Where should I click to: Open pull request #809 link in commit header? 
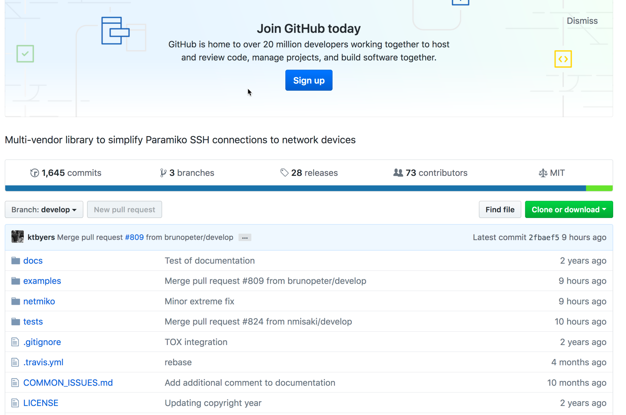coord(134,237)
